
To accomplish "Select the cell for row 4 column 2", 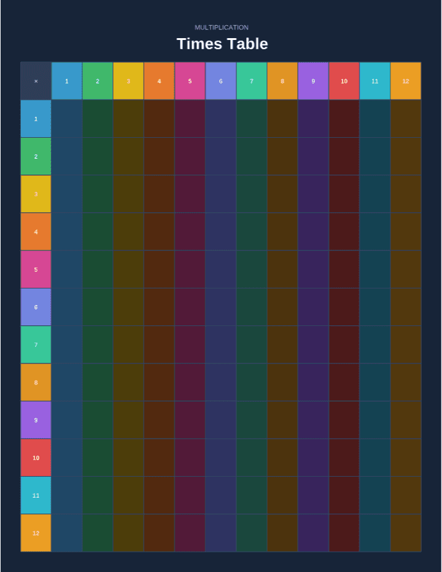I will pyautogui.click(x=98, y=232).
